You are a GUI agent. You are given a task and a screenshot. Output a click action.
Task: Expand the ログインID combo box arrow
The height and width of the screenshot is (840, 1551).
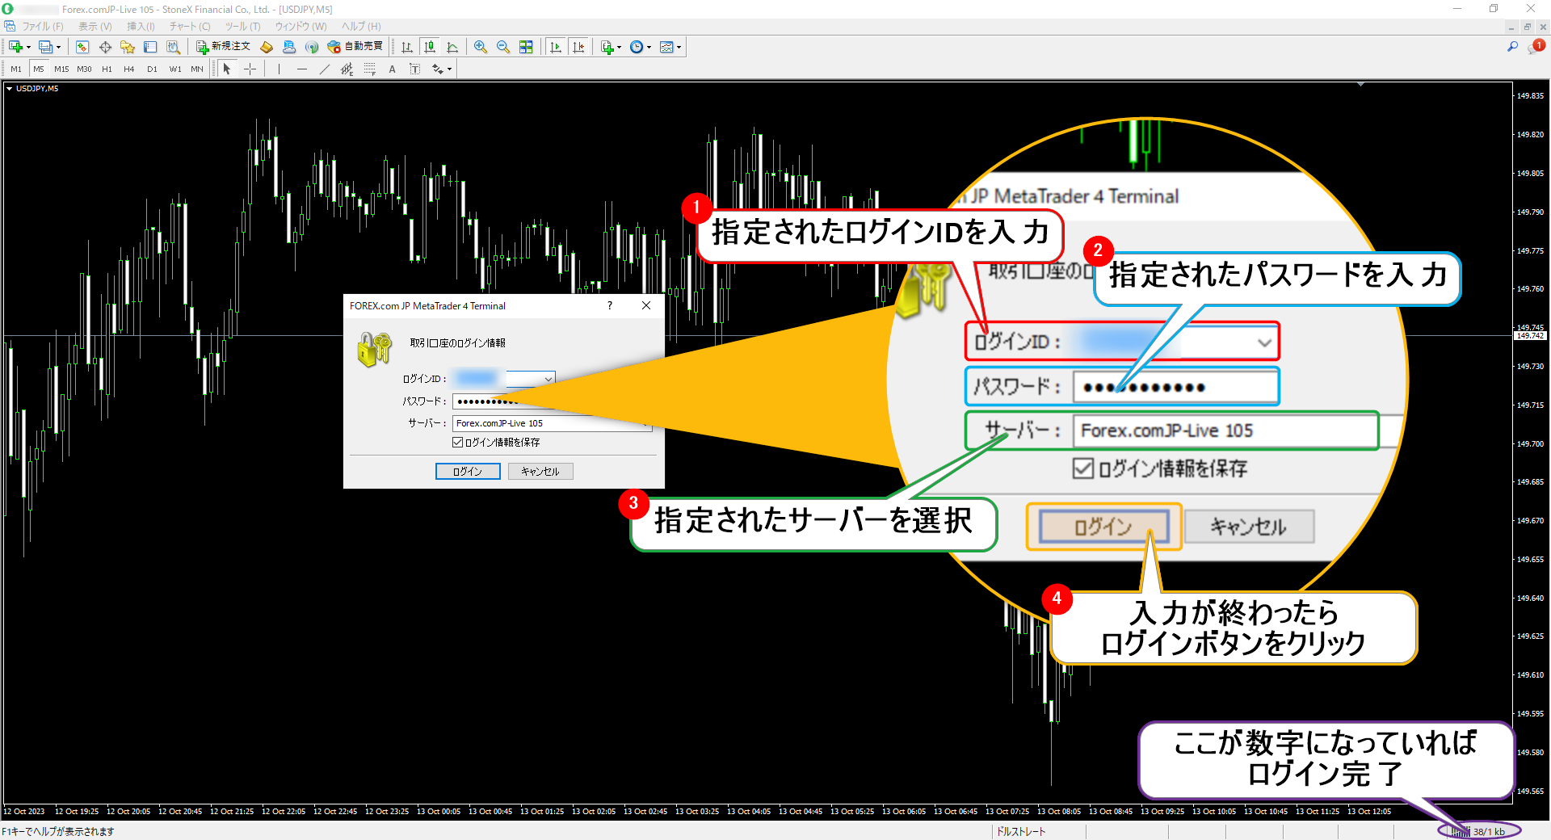coord(549,379)
